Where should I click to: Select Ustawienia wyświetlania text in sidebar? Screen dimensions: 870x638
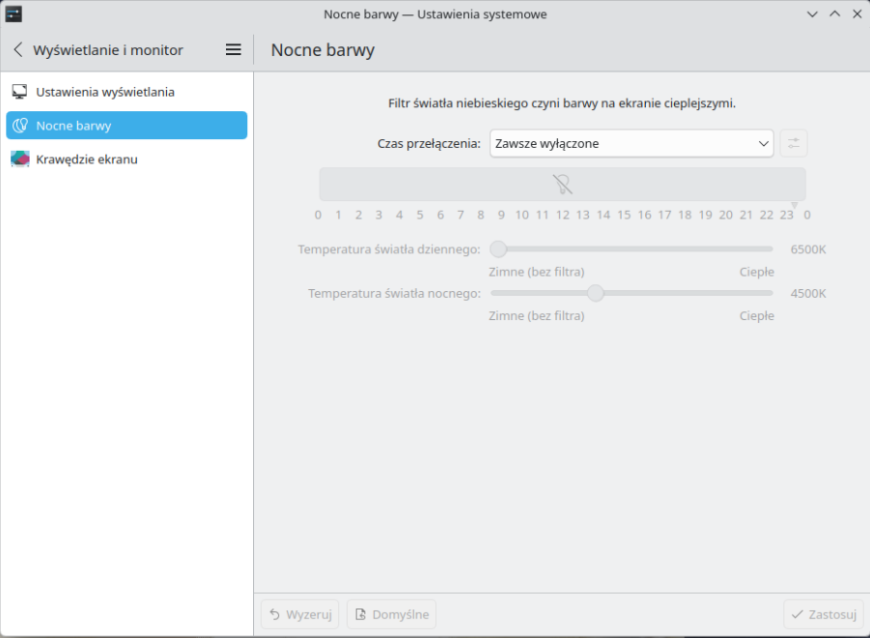(105, 92)
